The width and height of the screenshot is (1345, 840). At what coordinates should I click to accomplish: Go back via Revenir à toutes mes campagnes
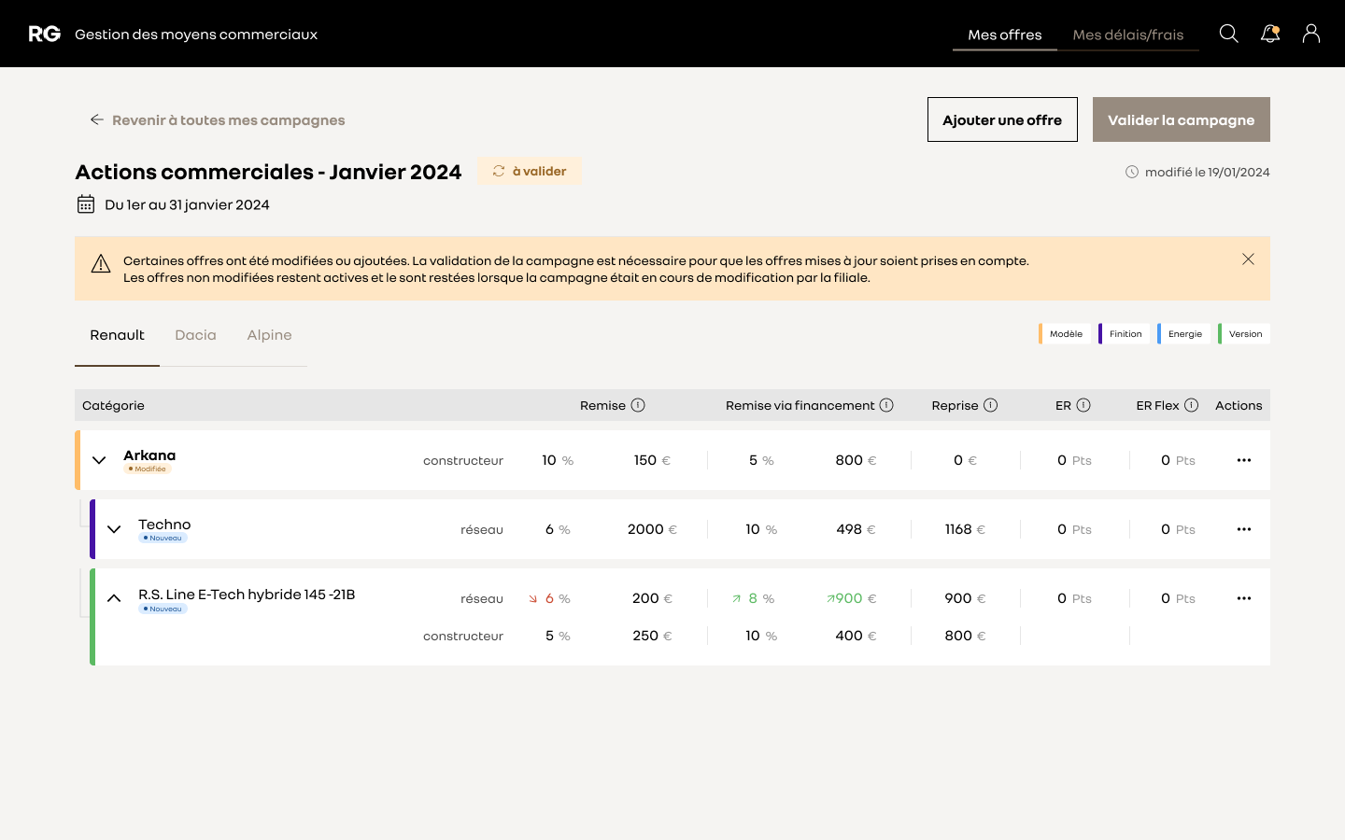(x=218, y=119)
